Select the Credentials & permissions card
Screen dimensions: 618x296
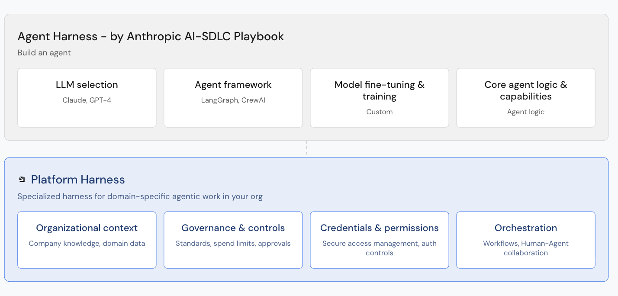[x=380, y=240]
